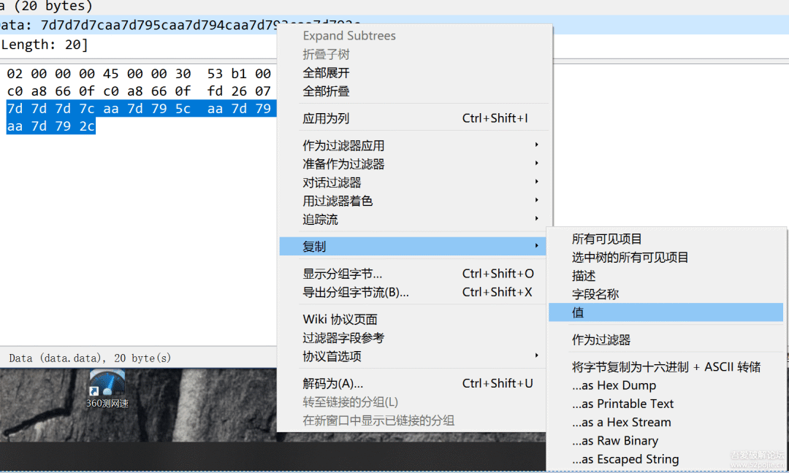Viewport: 789px width, 473px height.
Task: Choose 导出分组字节流(B)... menu entry
Action: click(x=413, y=292)
